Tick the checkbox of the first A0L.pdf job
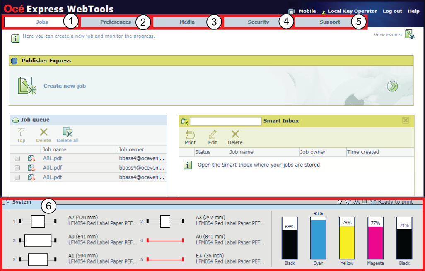This screenshot has height=271, width=425. 17,158
